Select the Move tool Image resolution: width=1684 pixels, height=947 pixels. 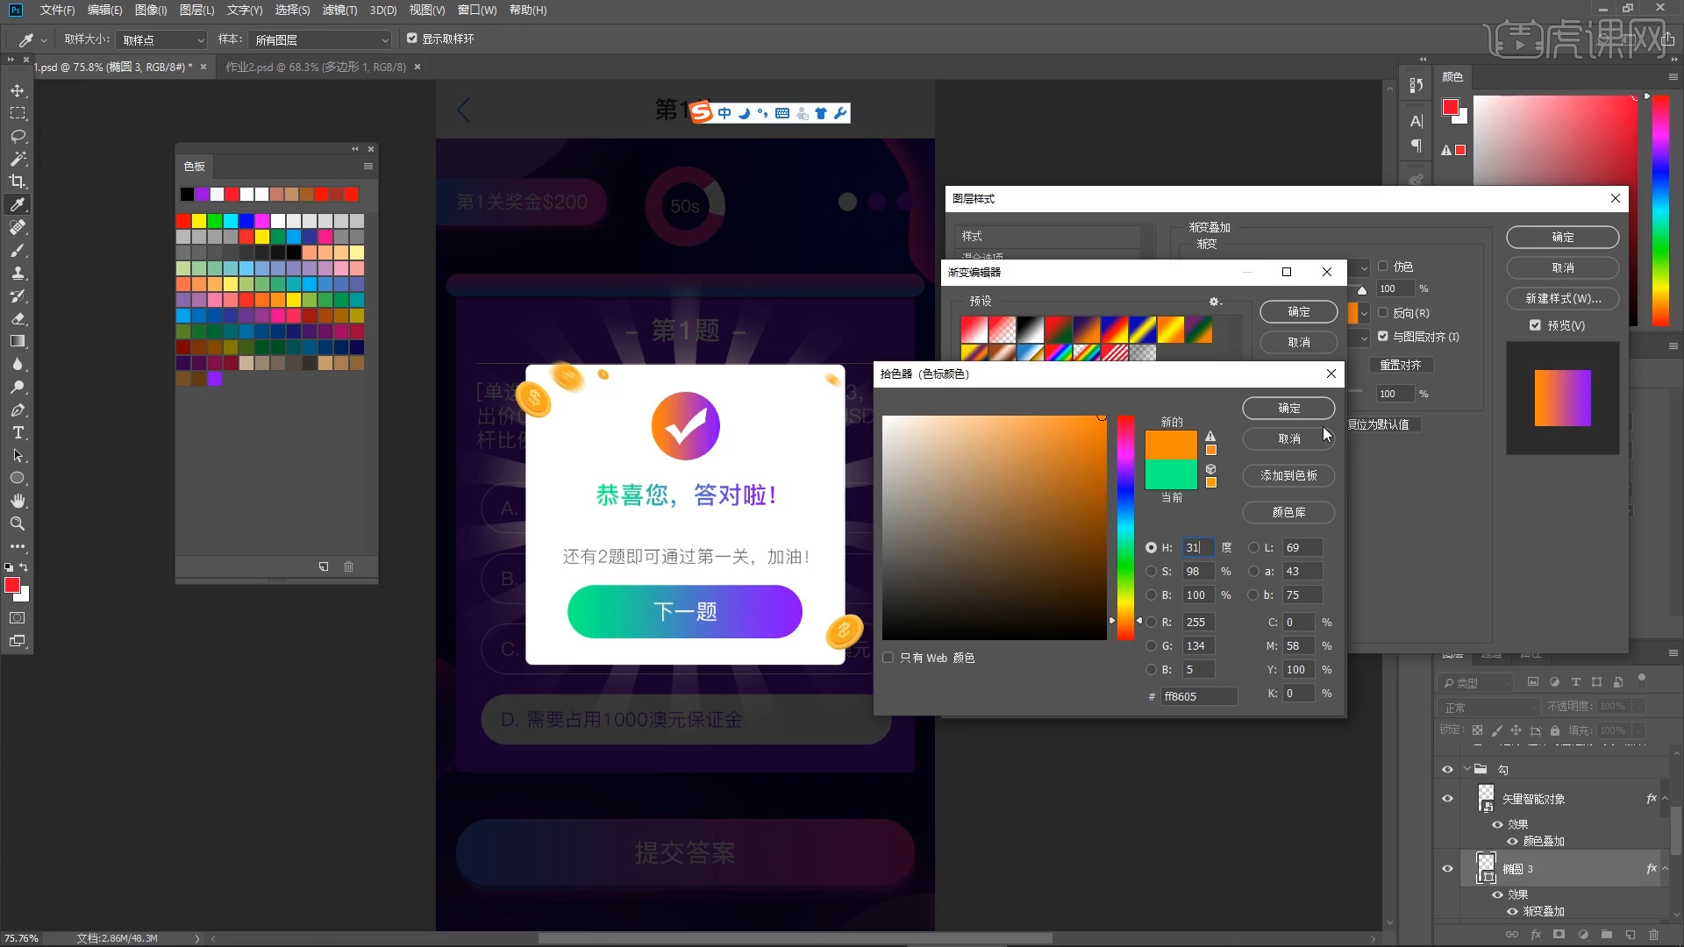18,91
